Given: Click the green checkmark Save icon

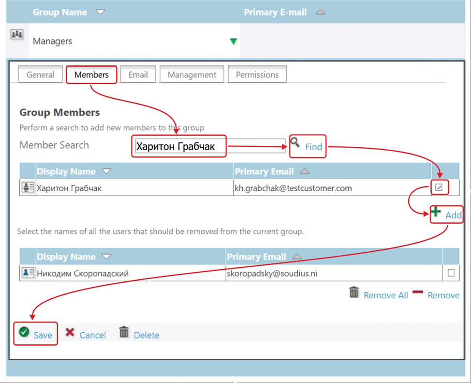Looking at the screenshot, I should click(x=24, y=332).
